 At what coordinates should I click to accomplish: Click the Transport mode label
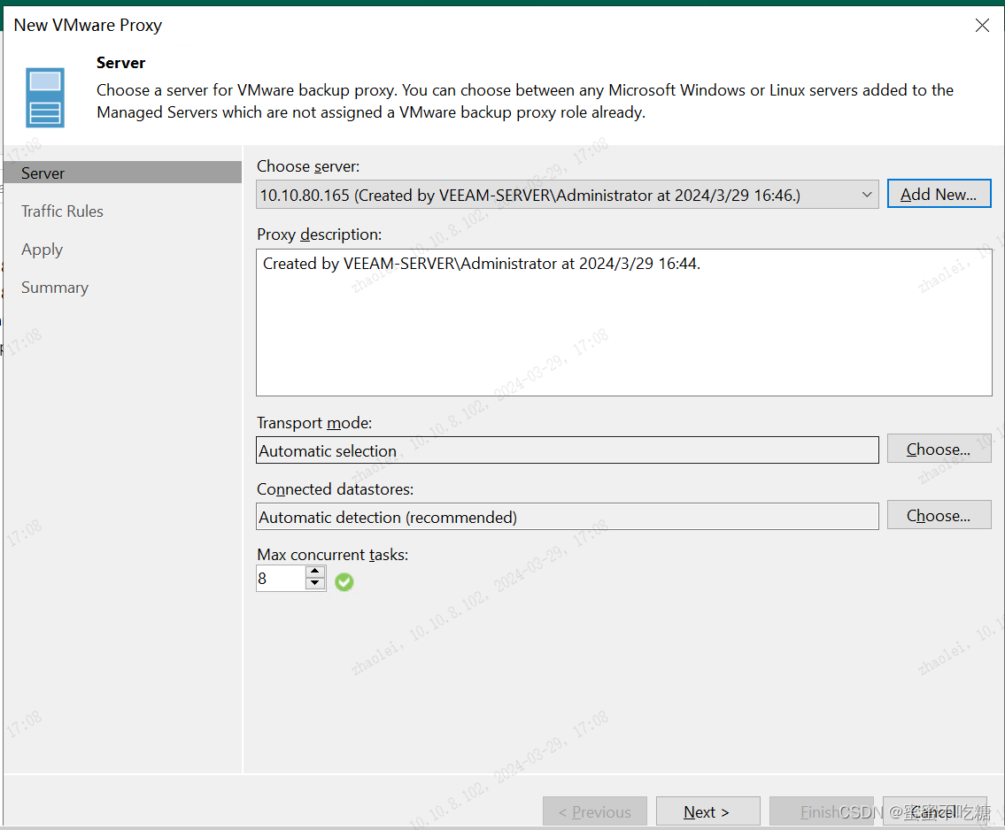point(314,423)
